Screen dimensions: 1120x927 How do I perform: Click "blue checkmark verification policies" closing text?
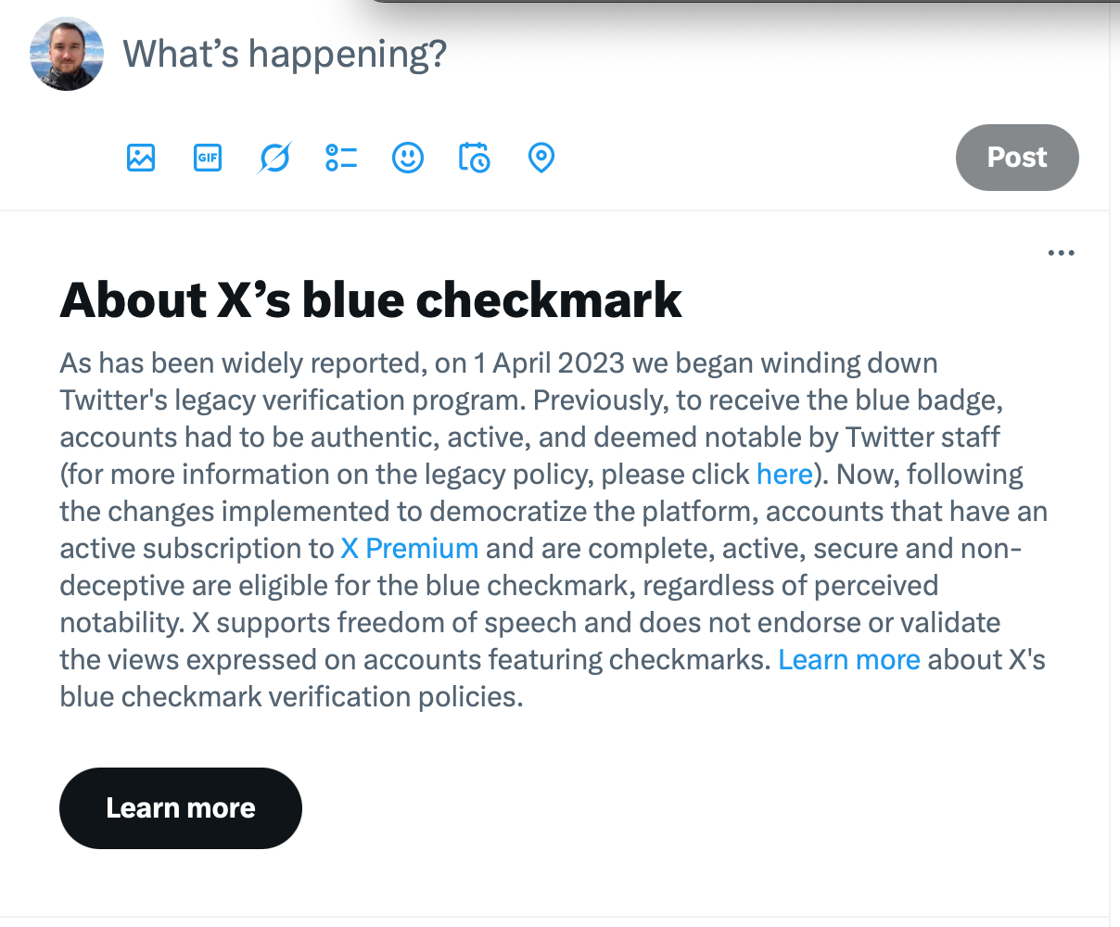[291, 697]
